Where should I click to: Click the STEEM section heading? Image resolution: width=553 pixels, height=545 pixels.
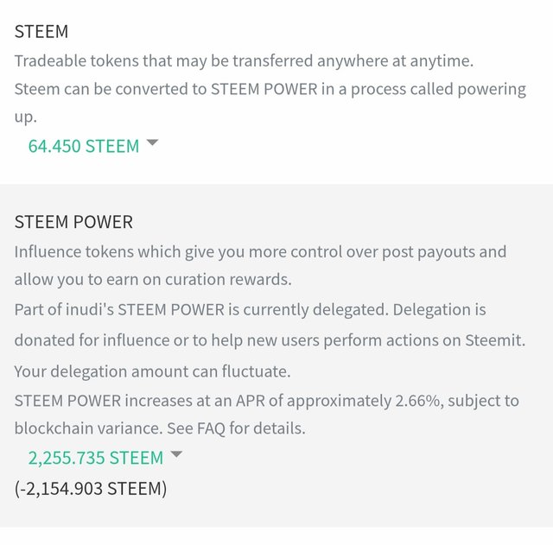pos(41,32)
